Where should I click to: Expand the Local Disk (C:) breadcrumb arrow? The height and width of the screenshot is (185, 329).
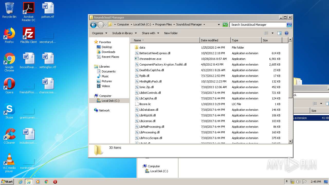pos(153,25)
